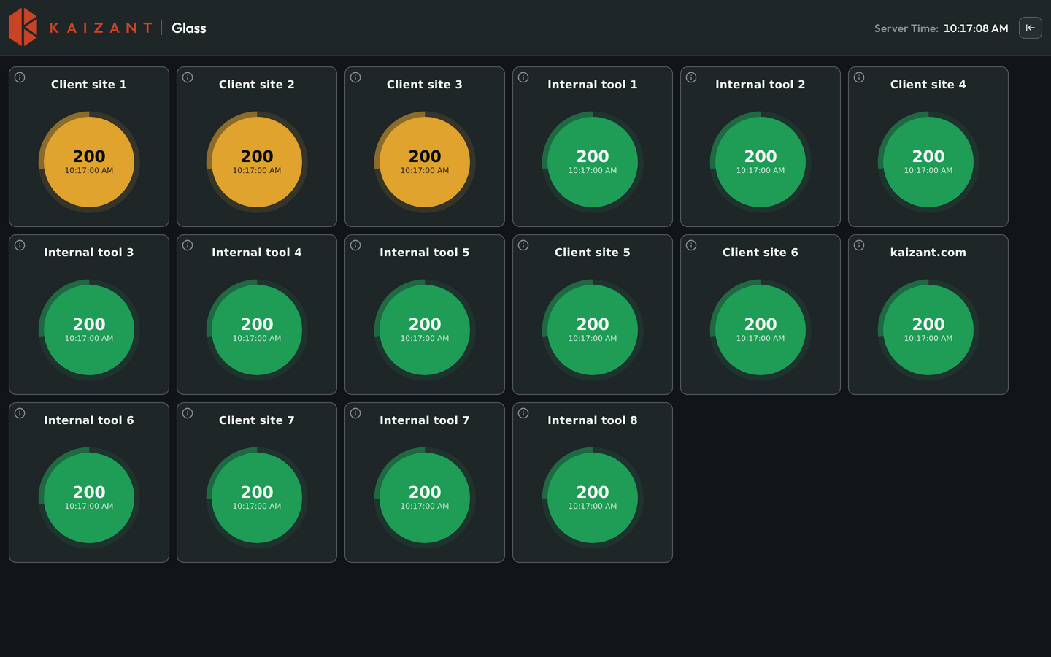Select the Client site 6 title text

coord(761,253)
